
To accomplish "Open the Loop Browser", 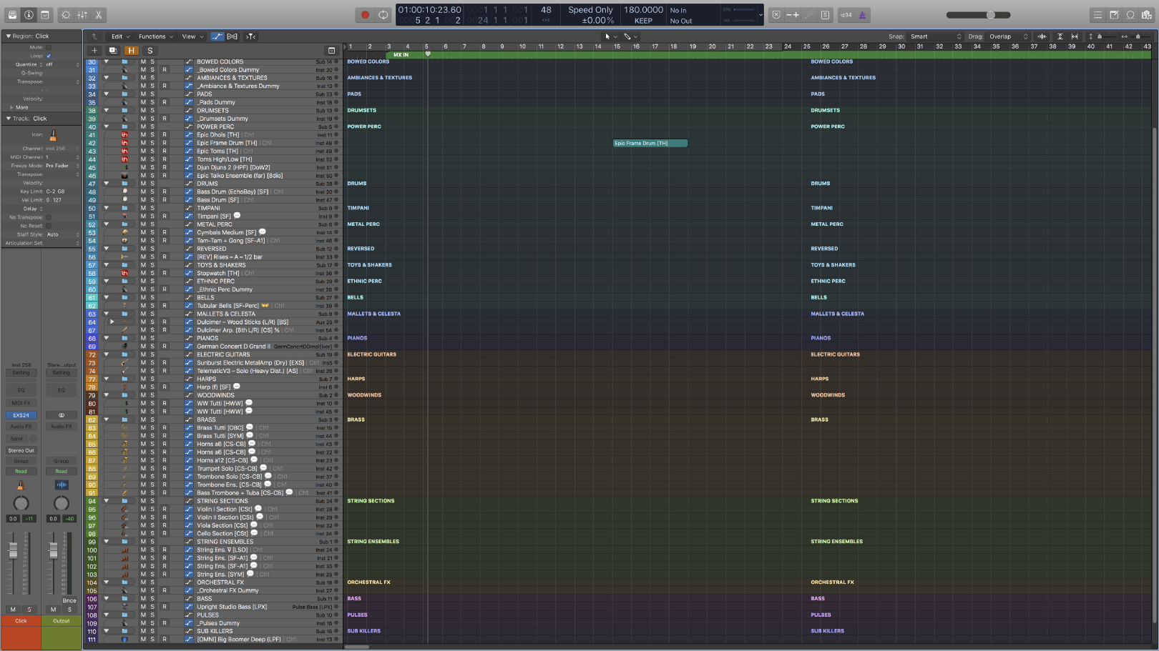I will [x=1130, y=14].
